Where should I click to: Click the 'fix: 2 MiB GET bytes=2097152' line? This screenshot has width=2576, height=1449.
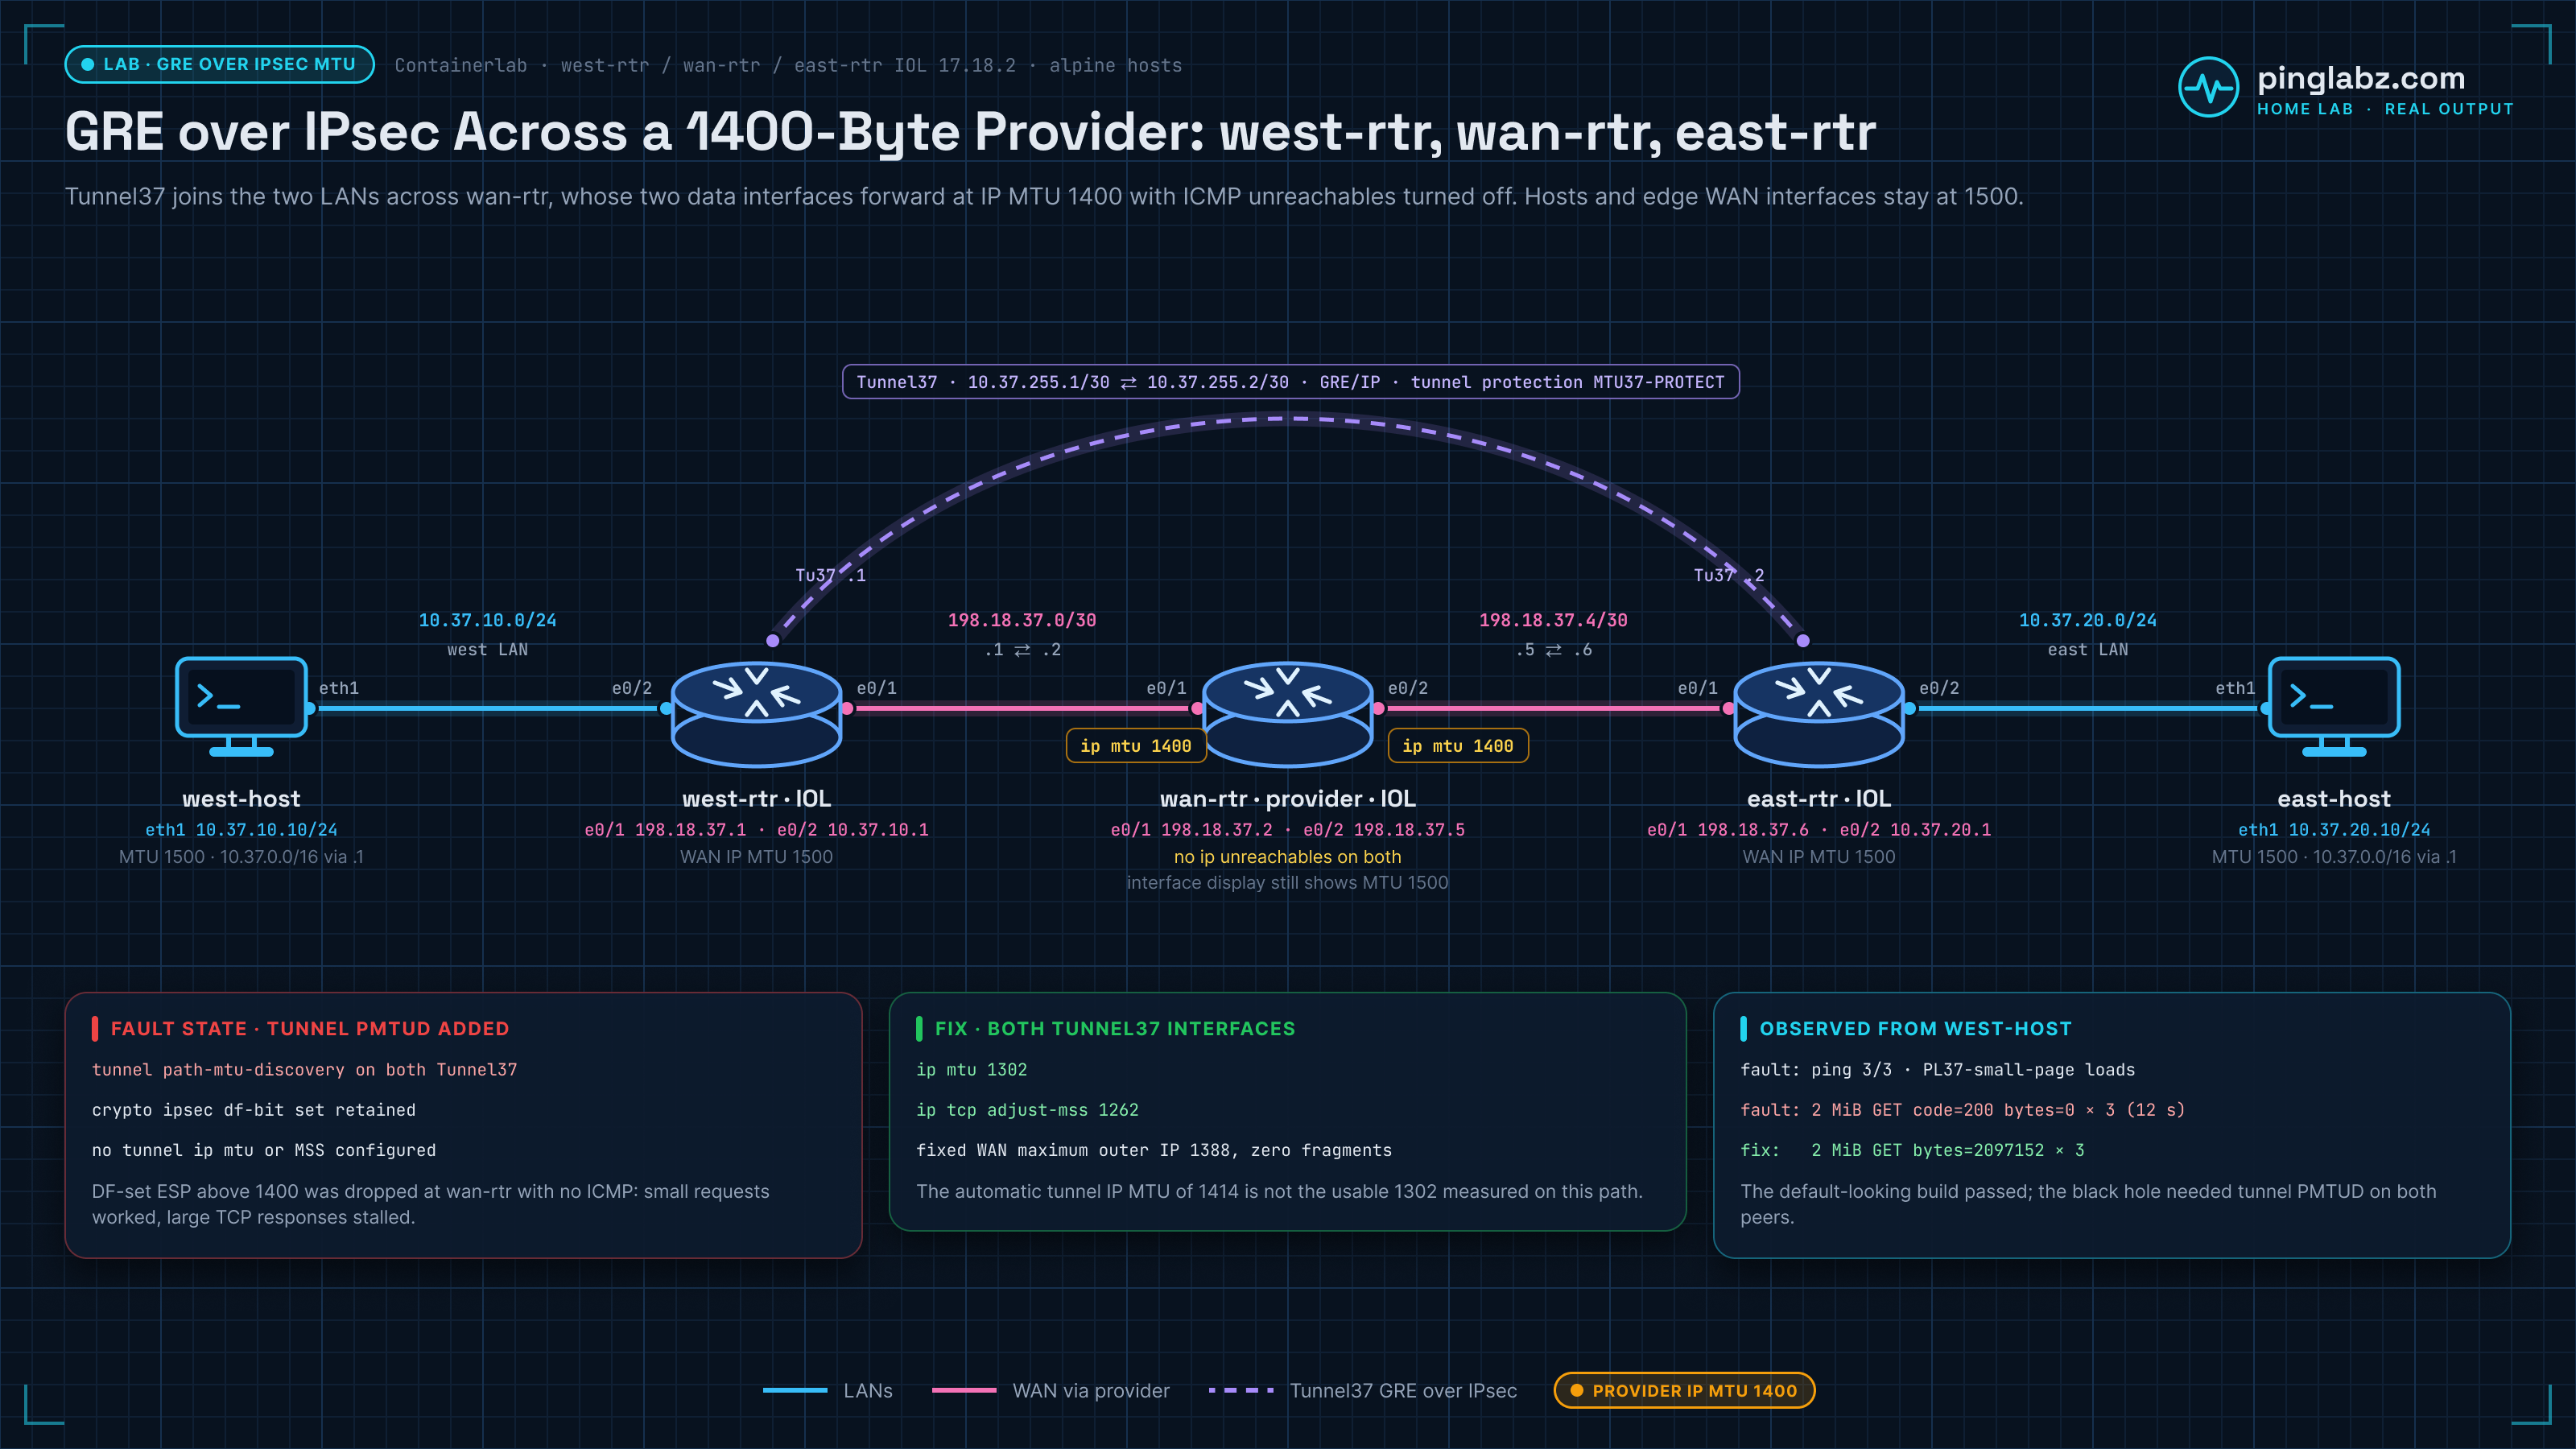(x=1912, y=1150)
